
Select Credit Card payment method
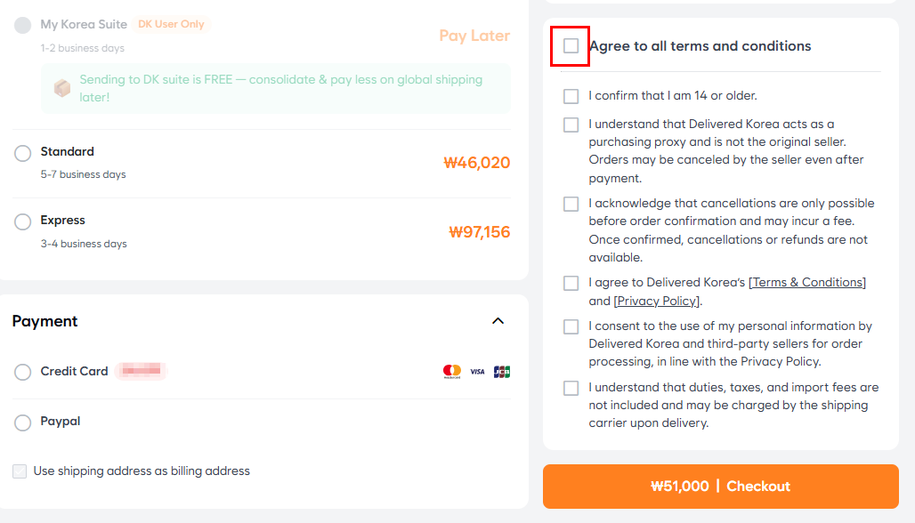coord(23,372)
